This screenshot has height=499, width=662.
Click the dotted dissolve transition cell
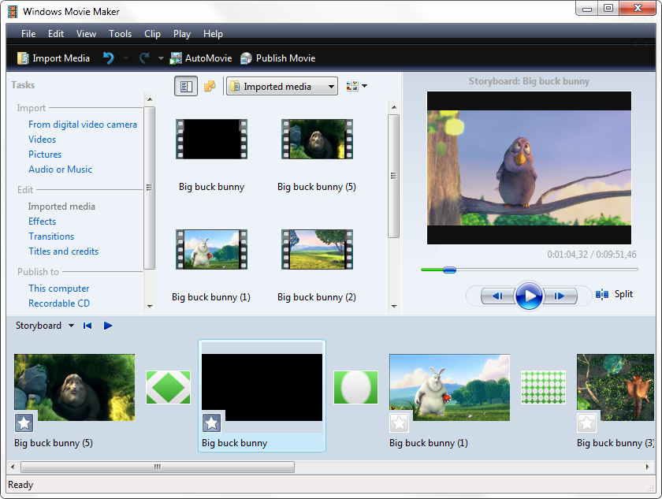tap(543, 387)
